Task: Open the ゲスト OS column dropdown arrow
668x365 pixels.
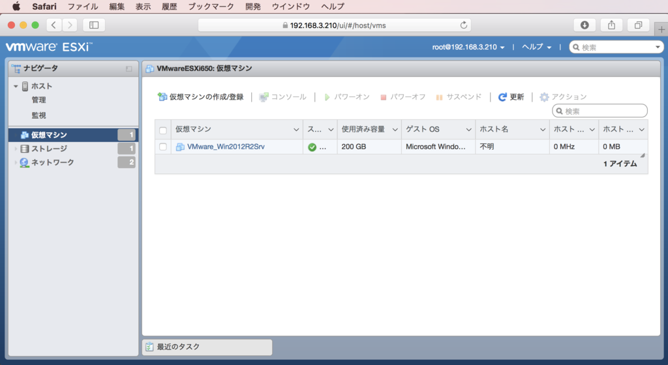Action: coord(468,130)
